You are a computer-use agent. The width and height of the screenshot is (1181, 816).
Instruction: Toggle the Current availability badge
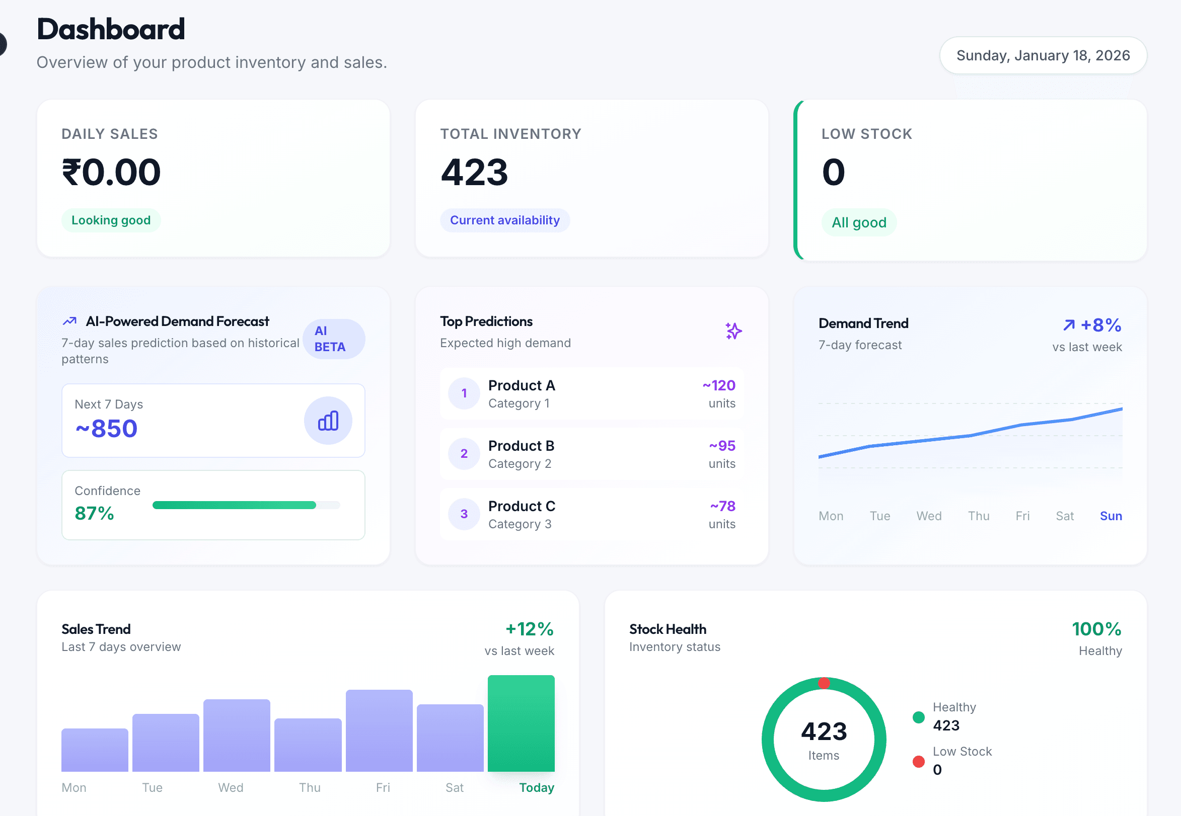[x=504, y=220]
